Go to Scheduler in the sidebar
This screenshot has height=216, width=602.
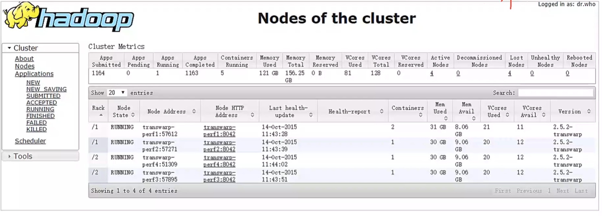pos(30,141)
